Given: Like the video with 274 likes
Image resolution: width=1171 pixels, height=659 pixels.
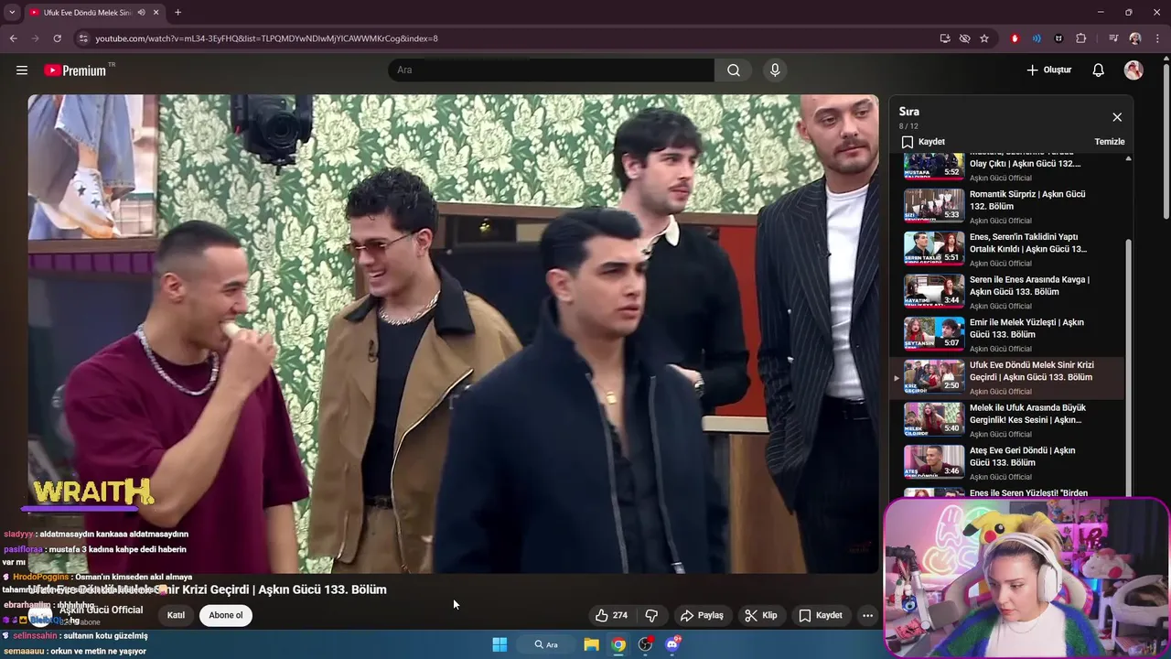Looking at the screenshot, I should tap(611, 615).
